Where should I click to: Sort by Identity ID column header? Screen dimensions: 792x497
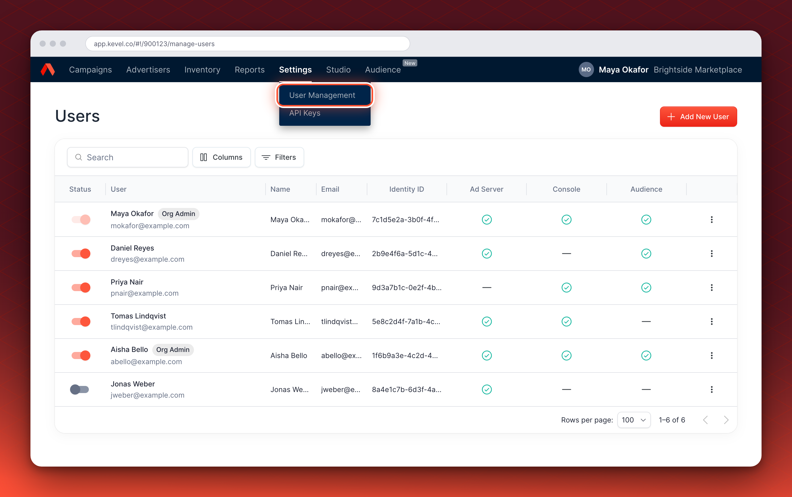(406, 189)
